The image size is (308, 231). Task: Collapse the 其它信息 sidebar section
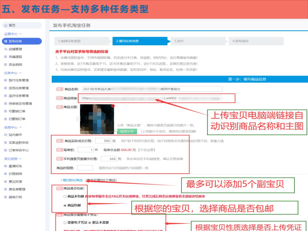(x=13, y=159)
